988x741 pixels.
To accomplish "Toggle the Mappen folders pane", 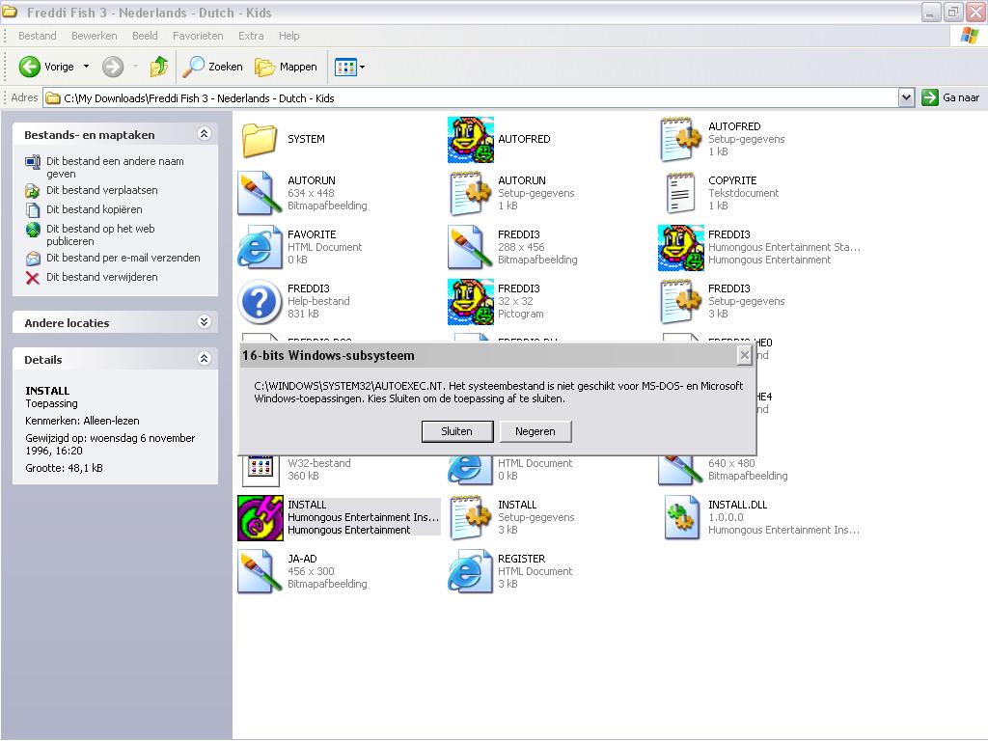I will coord(286,67).
